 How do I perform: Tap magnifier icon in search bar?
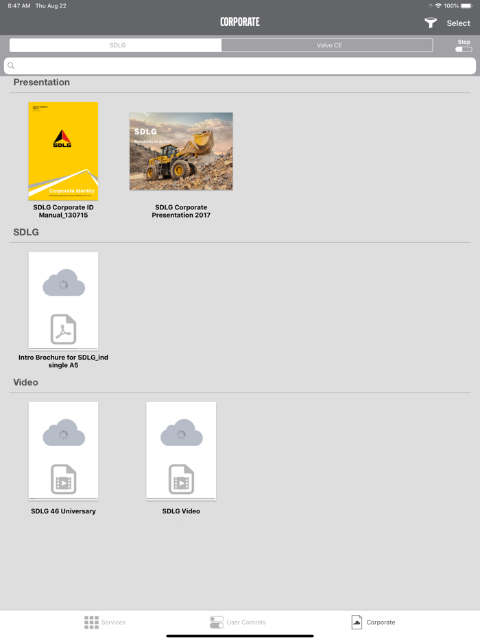[x=11, y=66]
